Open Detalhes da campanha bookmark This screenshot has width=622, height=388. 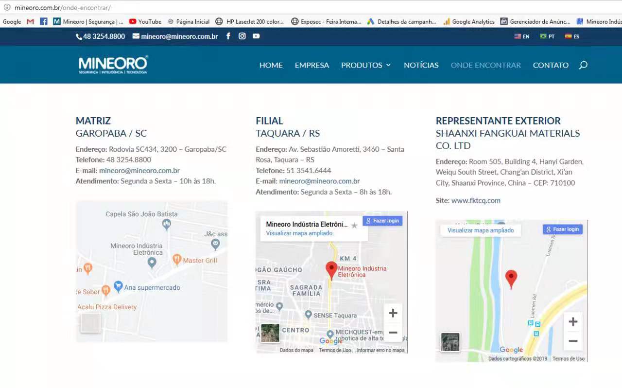point(402,21)
